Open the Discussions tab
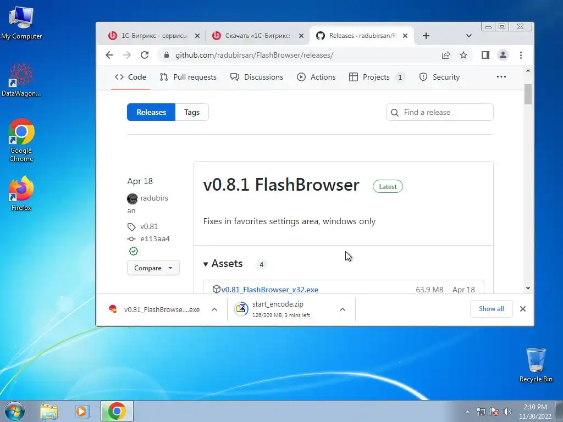The width and height of the screenshot is (563, 422). [x=257, y=77]
